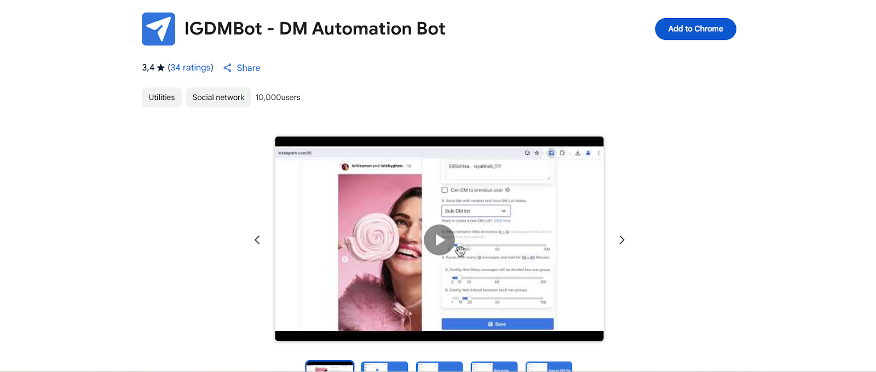Screen dimensions: 876x372
Task: Open the Social network category chip
Action: [218, 97]
